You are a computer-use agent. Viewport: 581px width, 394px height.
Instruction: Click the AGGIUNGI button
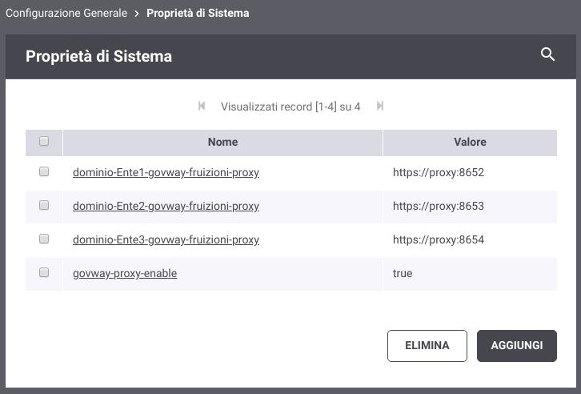pyautogui.click(x=517, y=346)
